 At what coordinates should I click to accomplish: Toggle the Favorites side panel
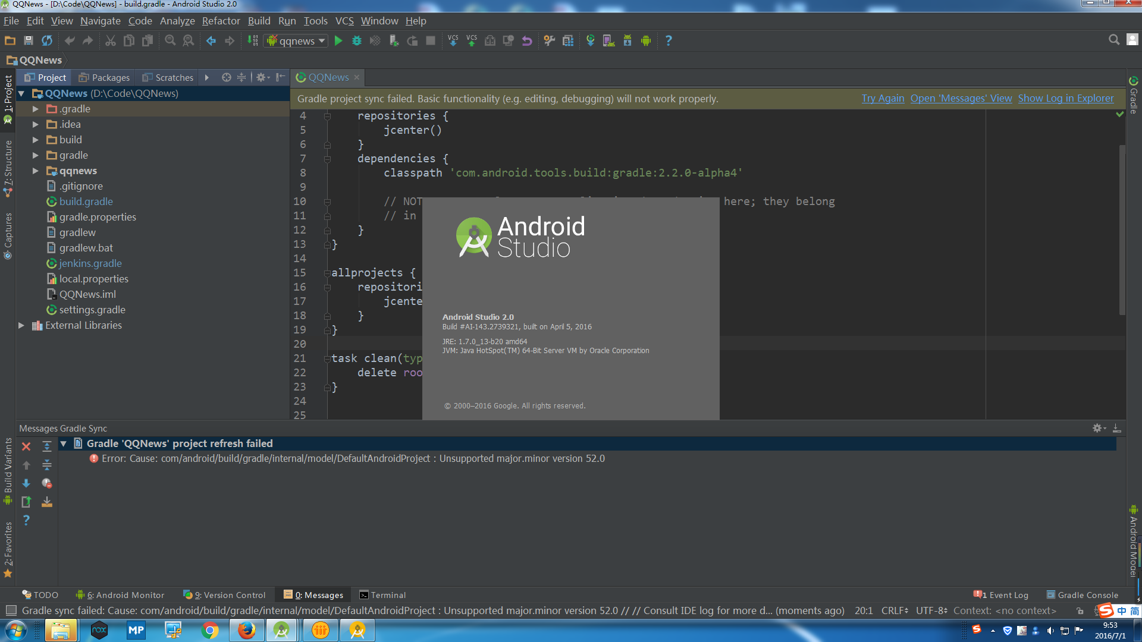(8, 549)
